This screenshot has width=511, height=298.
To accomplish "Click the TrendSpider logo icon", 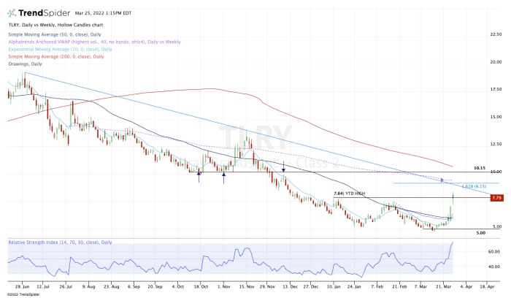I will tap(11, 15).
